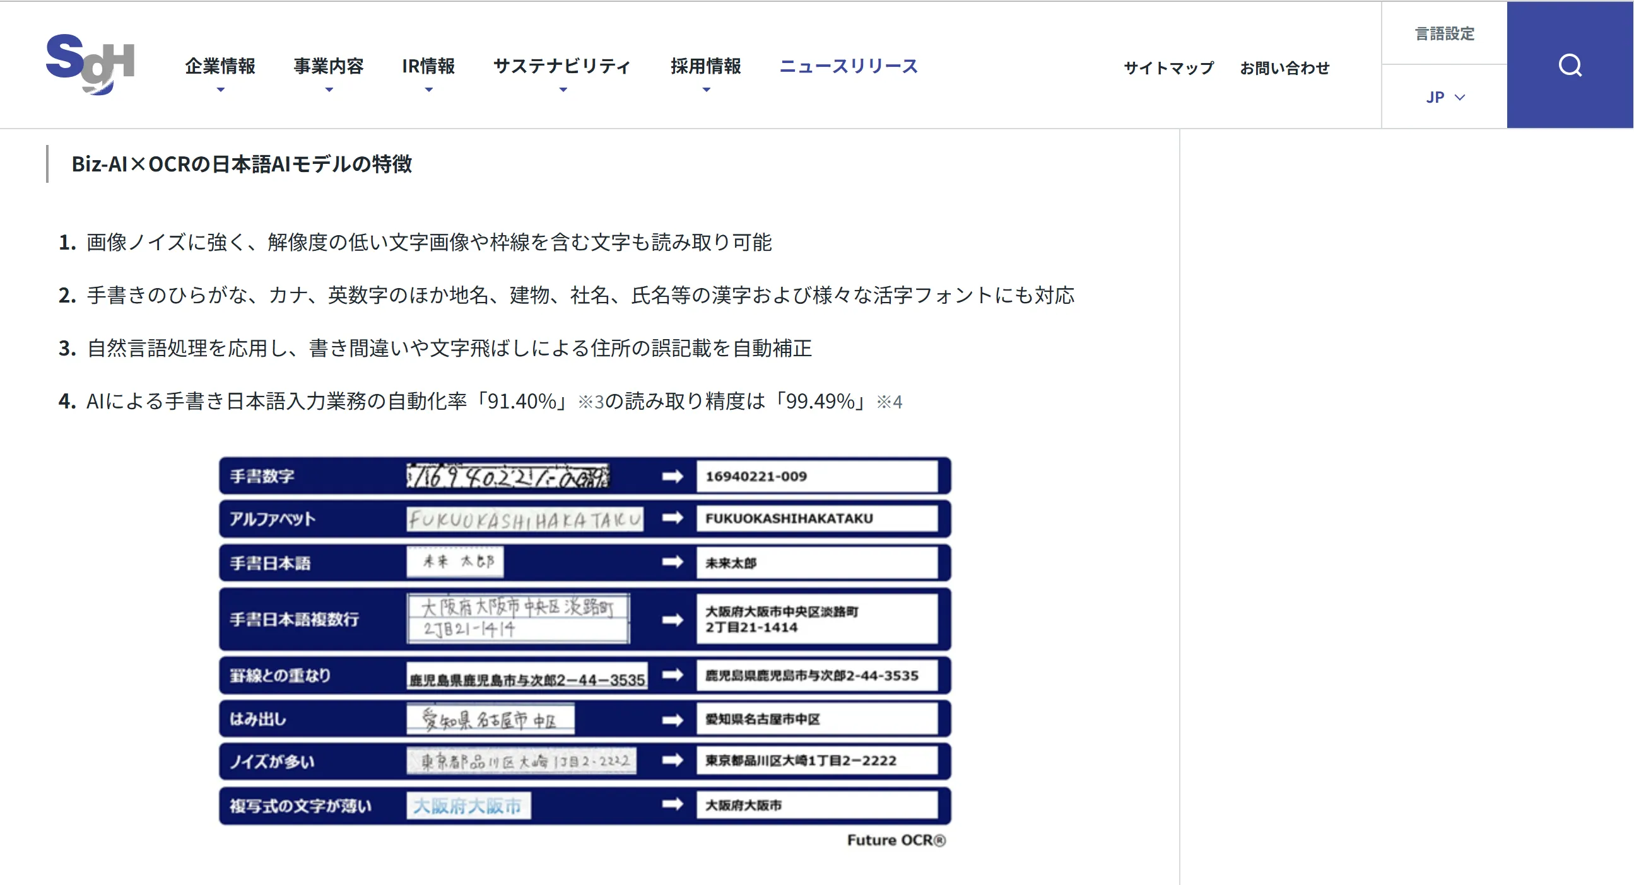Image resolution: width=1634 pixels, height=885 pixels.
Task: Expand the arrow under IR情報
Action: click(429, 90)
